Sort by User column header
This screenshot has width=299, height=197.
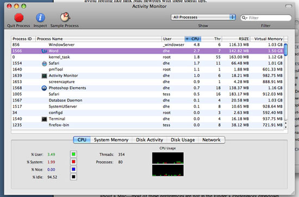173,39
